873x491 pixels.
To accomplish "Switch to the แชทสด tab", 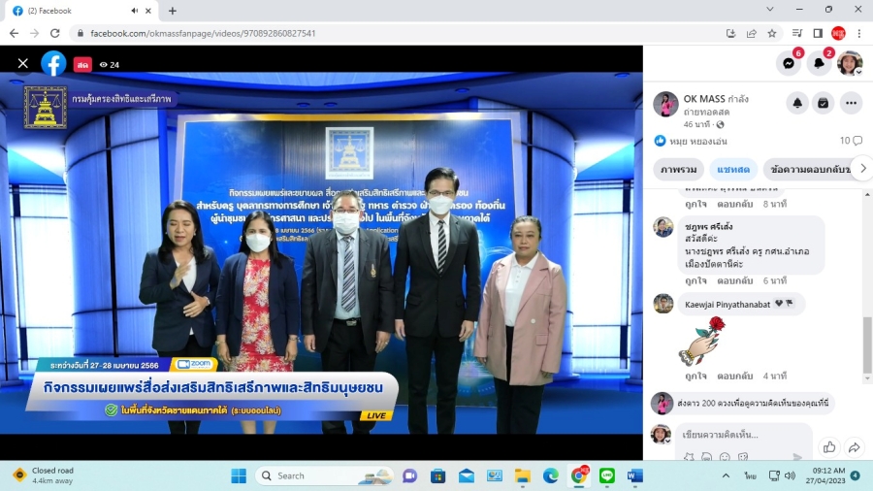I will tap(732, 169).
